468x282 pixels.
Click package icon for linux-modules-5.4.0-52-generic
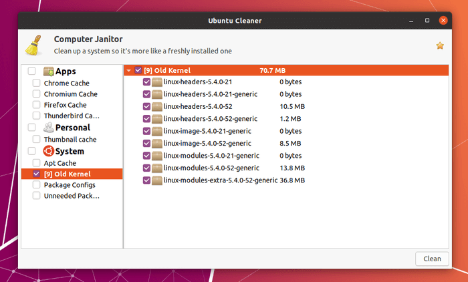coord(157,168)
